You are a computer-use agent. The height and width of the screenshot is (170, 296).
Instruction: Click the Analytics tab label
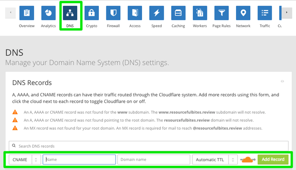click(49, 26)
